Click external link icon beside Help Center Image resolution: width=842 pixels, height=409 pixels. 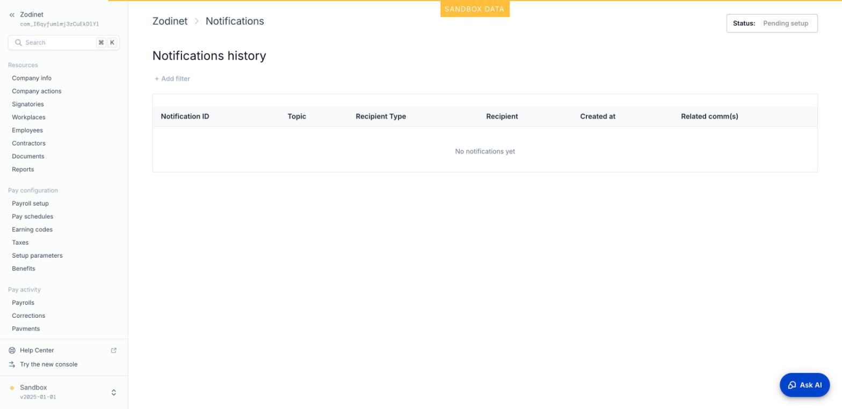point(114,350)
